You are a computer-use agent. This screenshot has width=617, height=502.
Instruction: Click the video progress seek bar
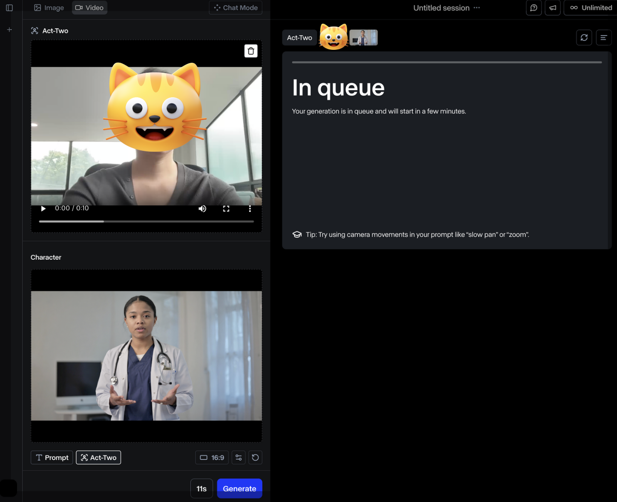146,221
